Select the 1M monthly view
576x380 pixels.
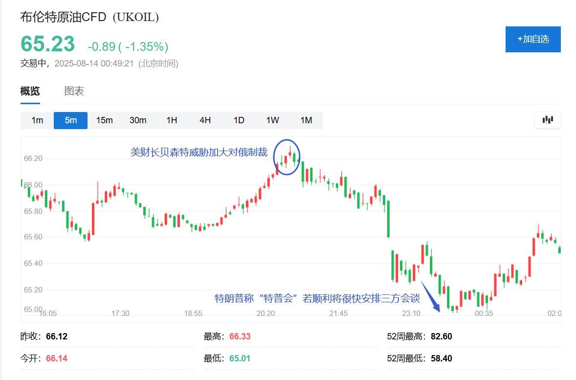(306, 120)
